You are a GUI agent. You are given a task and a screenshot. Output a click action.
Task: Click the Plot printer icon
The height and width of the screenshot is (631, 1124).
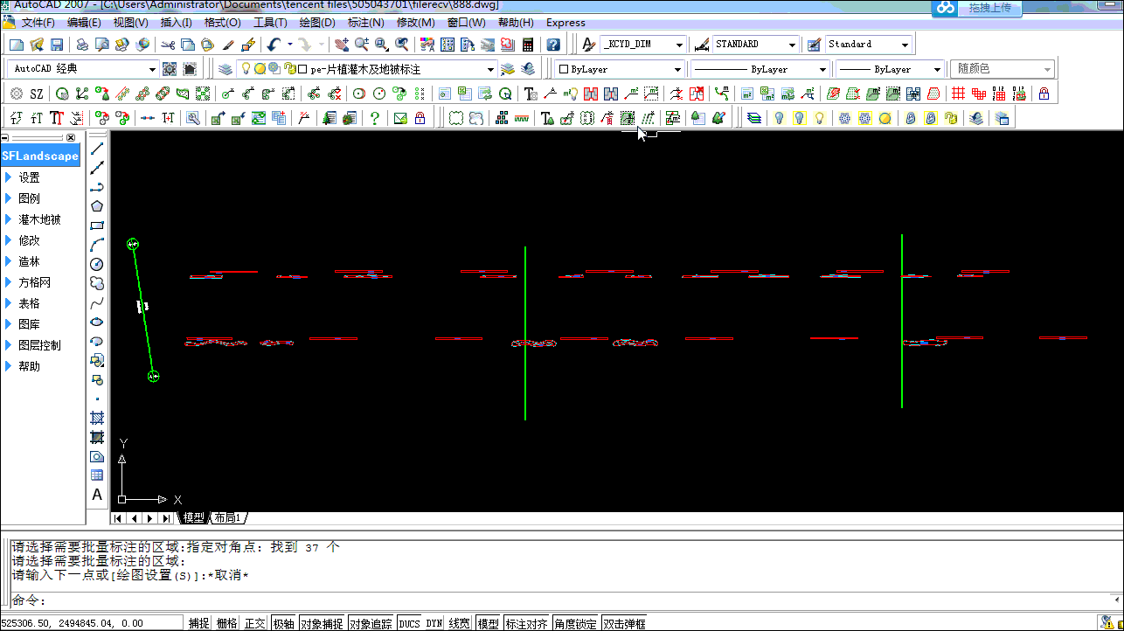point(82,45)
